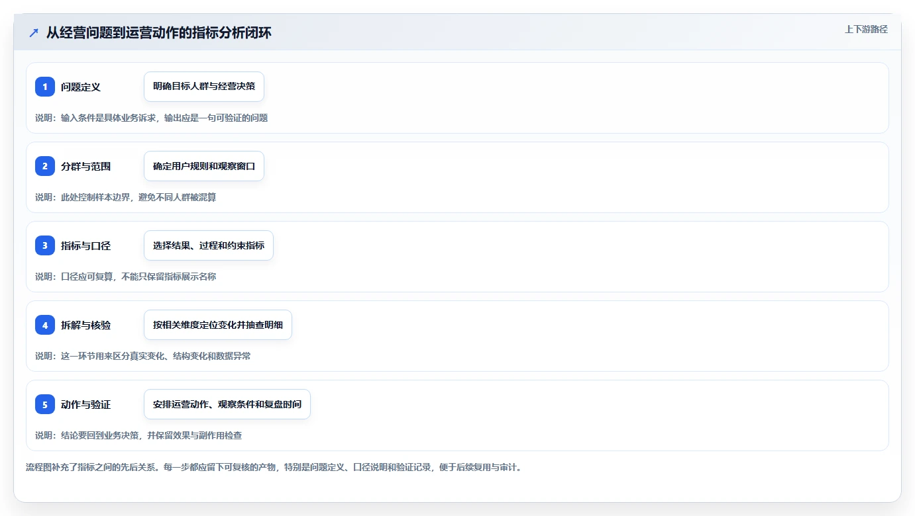Click the 上下游路径 label in the header
The width and height of the screenshot is (915, 516).
tap(866, 30)
